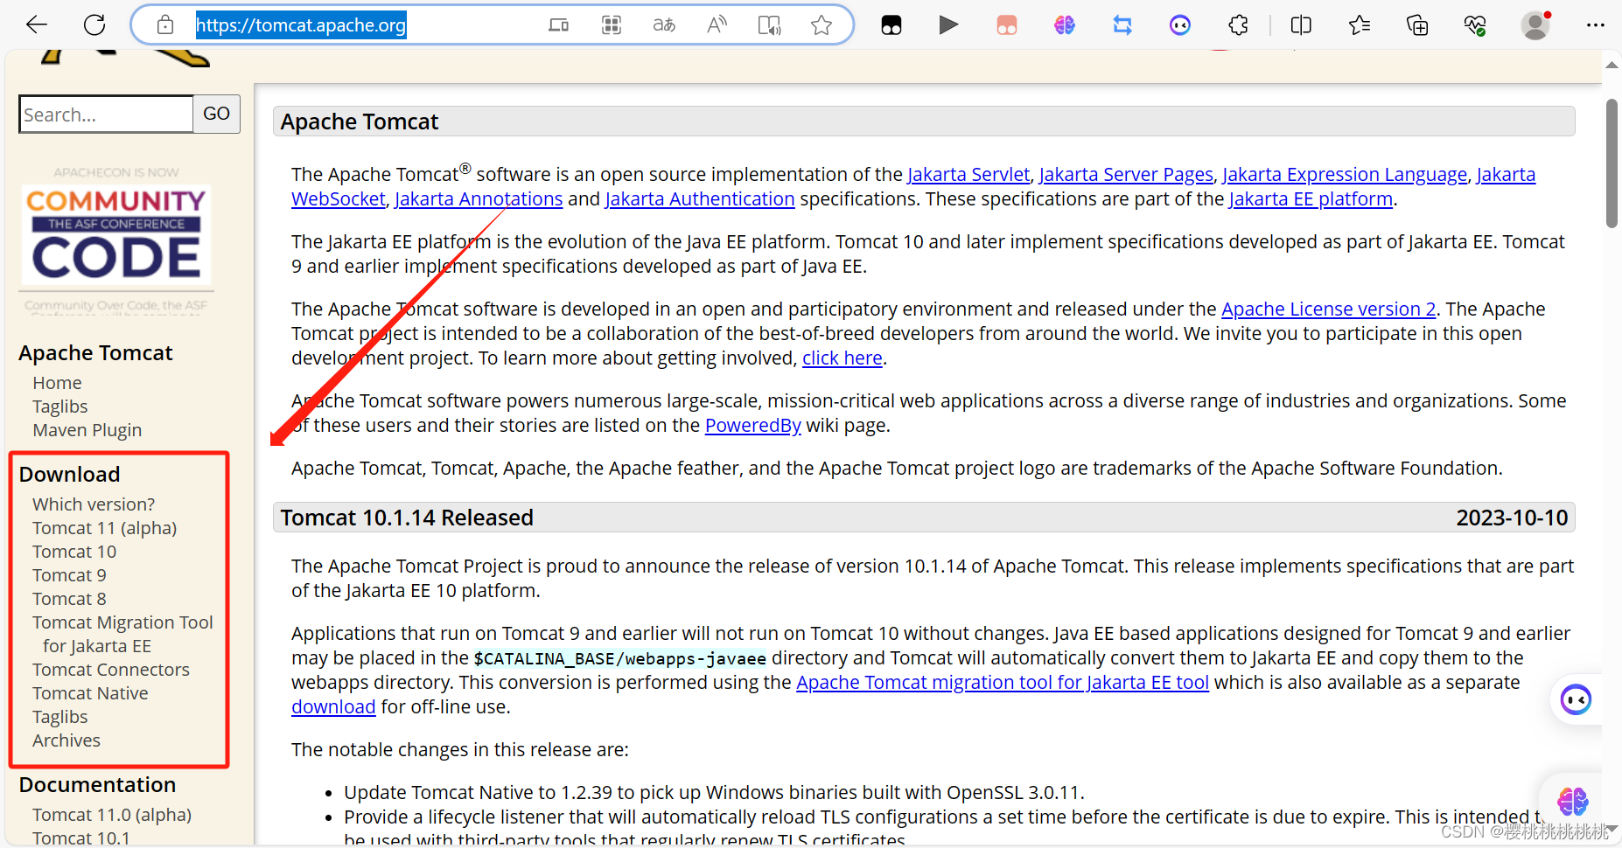Follow the Jakarta Server Pages link
Viewport: 1622px width, 848px height.
1126,175
